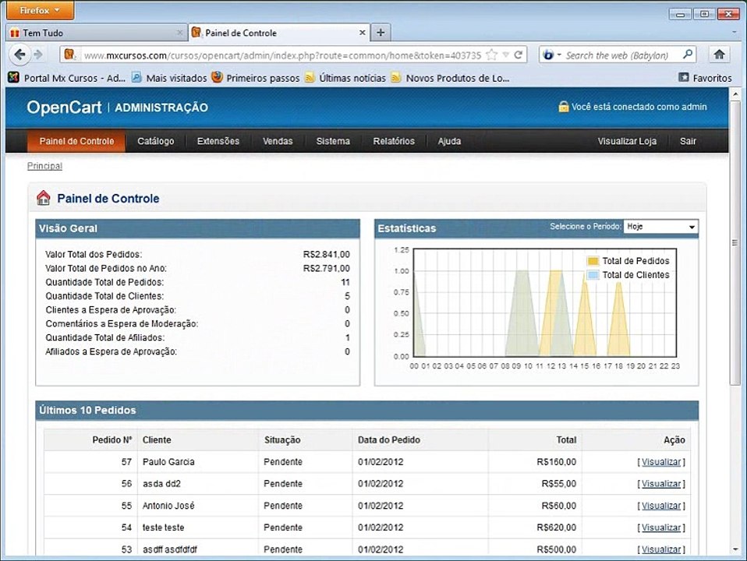This screenshot has height=561, width=747.
Task: Click the Total de Clientes legend swatch
Action: pos(593,275)
